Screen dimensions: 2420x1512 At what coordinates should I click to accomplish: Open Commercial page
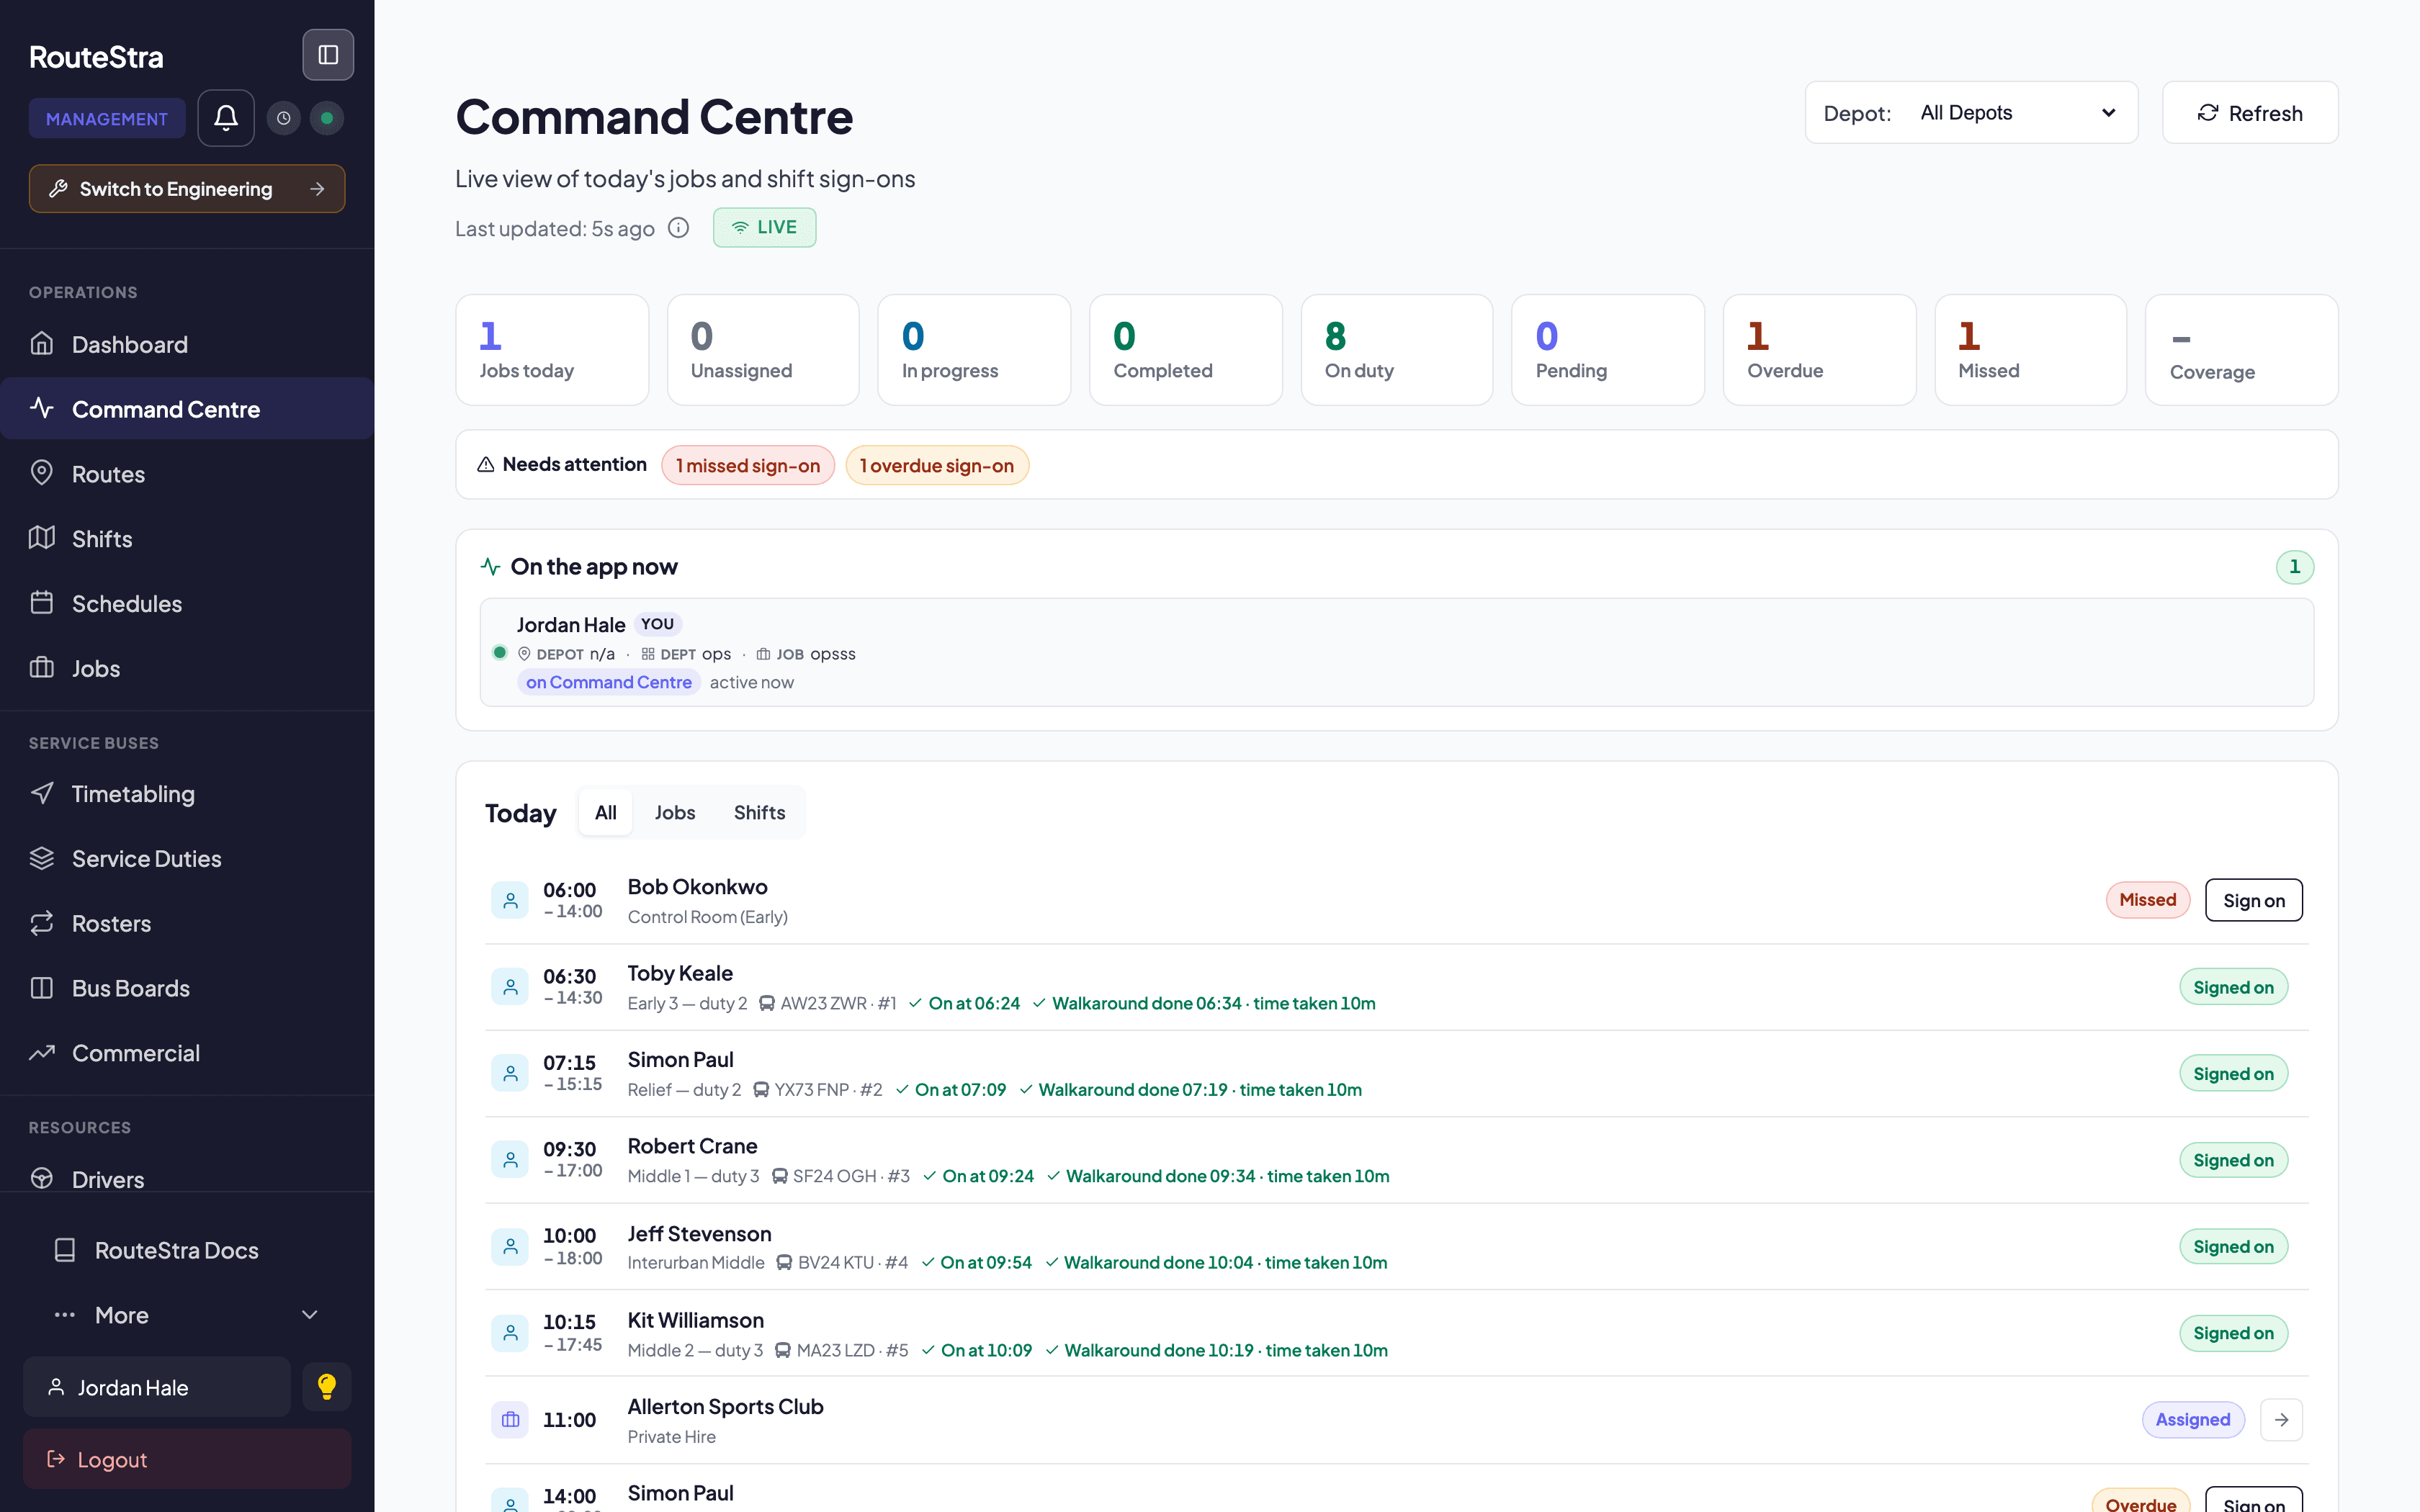click(x=187, y=1052)
